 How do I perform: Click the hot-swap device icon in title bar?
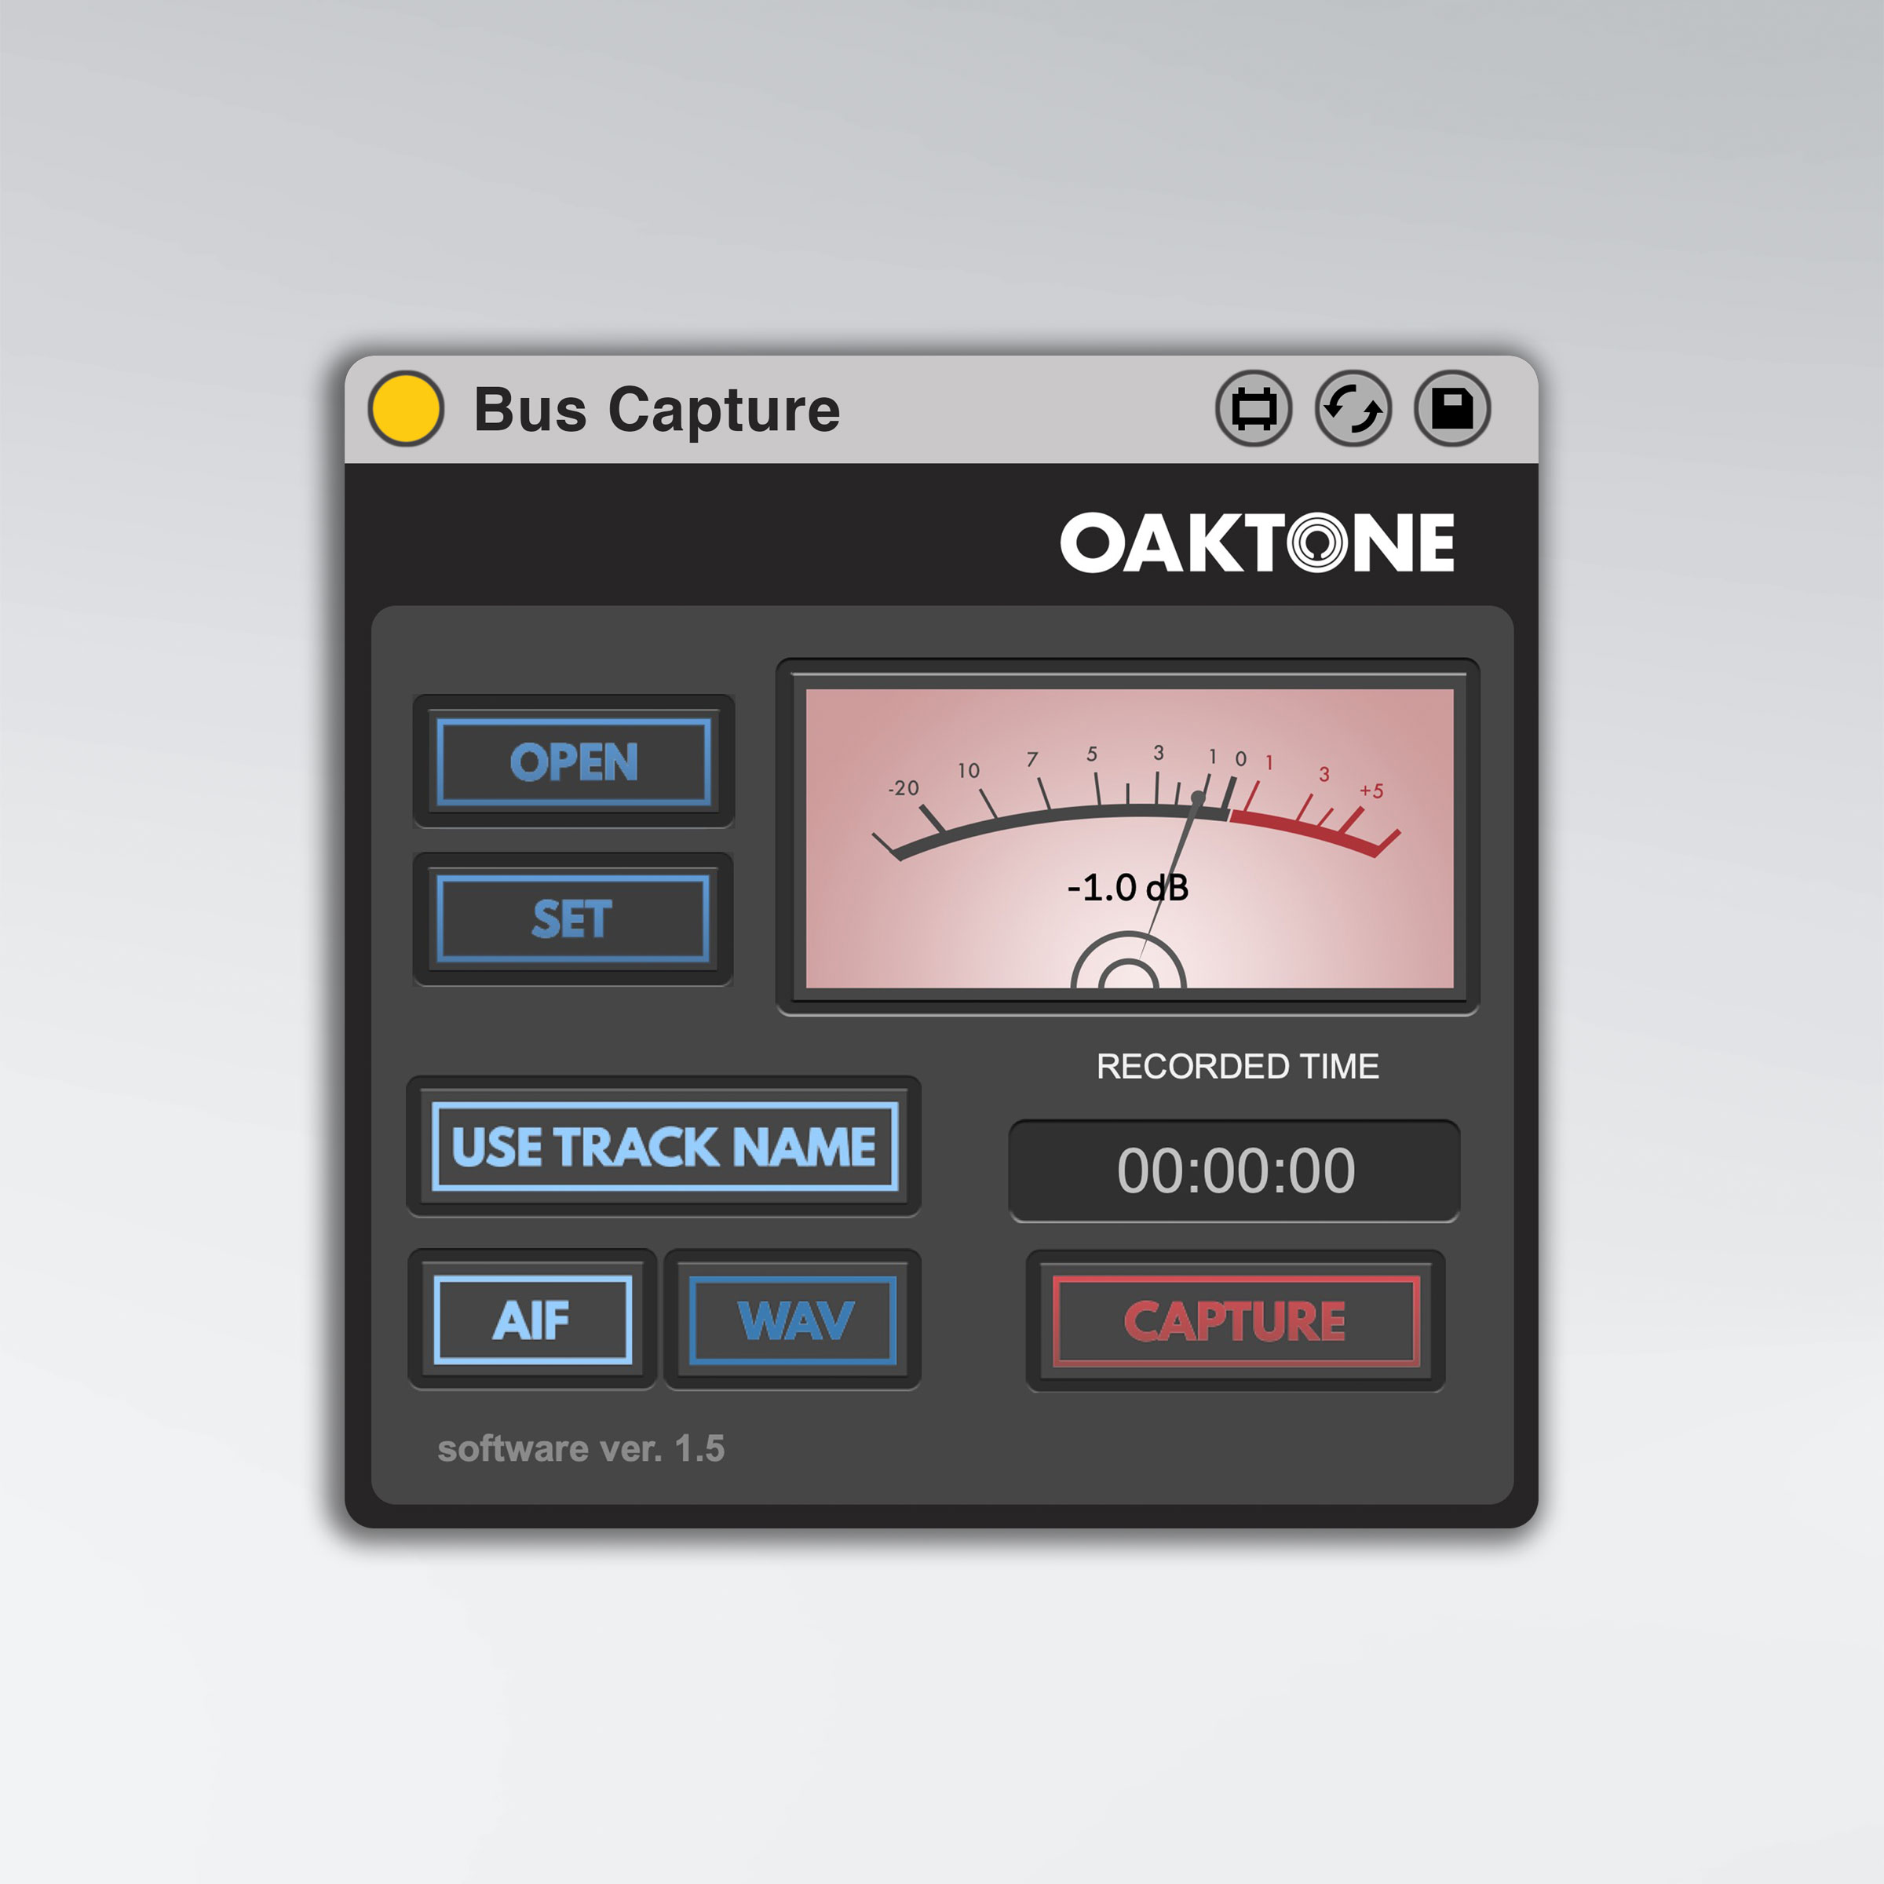click(1253, 408)
